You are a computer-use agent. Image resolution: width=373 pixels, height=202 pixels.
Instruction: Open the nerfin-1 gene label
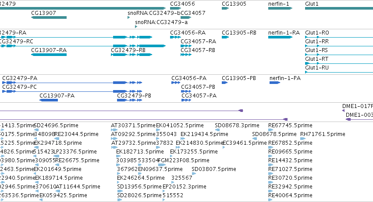tap(279, 4)
